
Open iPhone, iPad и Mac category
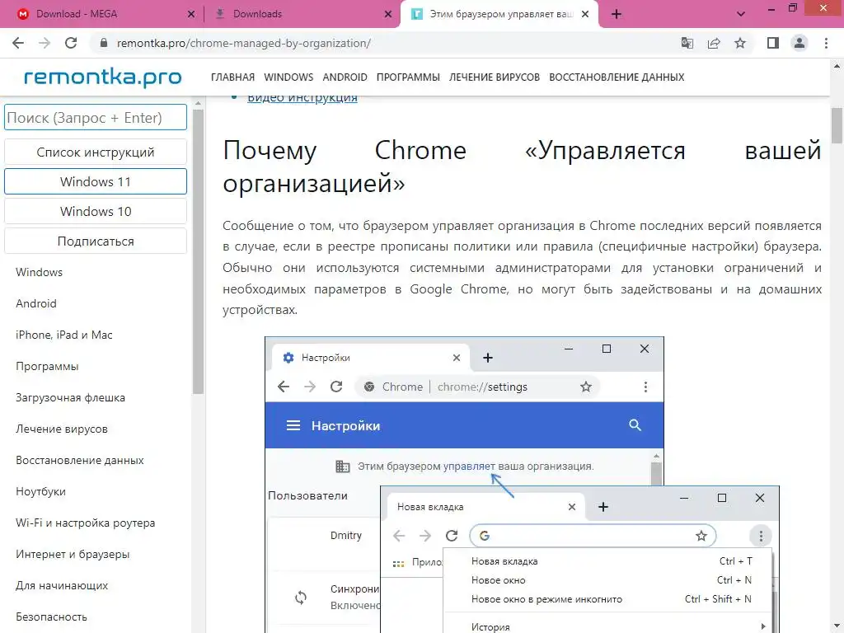point(64,335)
